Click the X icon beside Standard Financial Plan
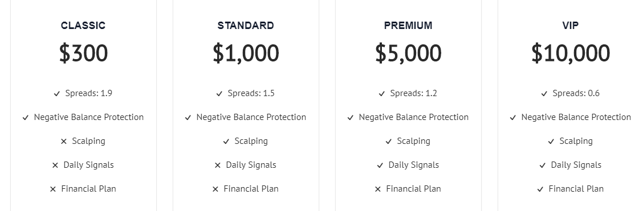The image size is (643, 211). 215,189
